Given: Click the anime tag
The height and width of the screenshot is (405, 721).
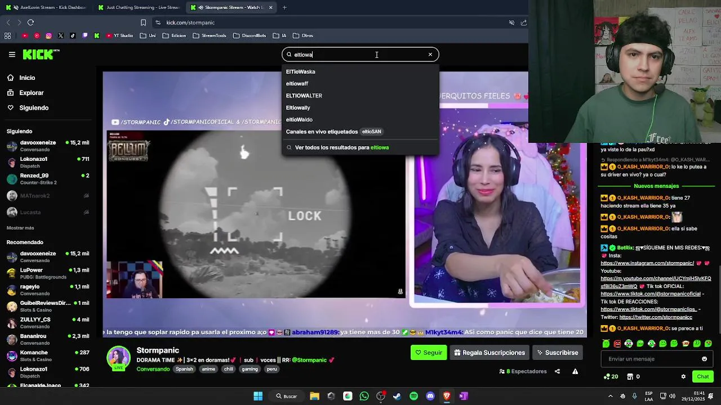Looking at the screenshot, I should 208,369.
